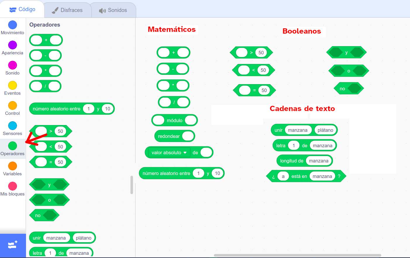Open the add extension button
The height and width of the screenshot is (258, 410).
[x=12, y=245]
